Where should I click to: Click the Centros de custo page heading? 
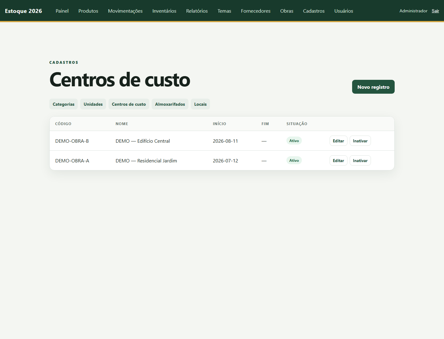pyautogui.click(x=120, y=80)
